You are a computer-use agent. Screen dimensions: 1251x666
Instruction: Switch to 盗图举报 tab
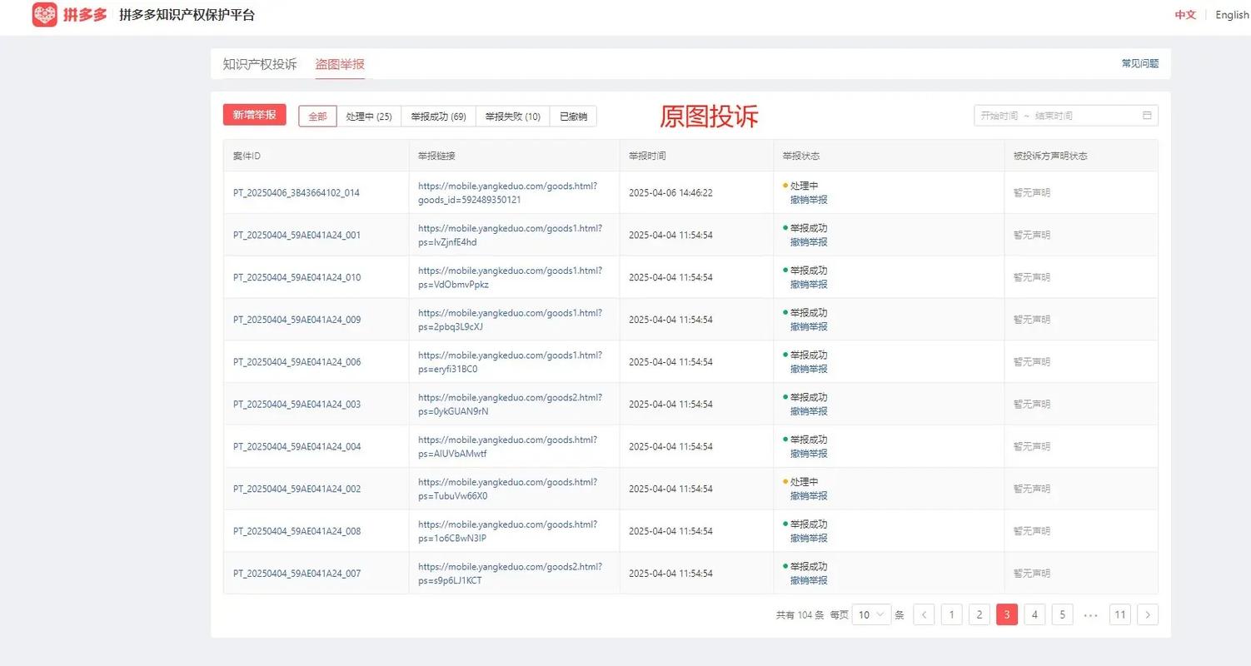tap(340, 64)
